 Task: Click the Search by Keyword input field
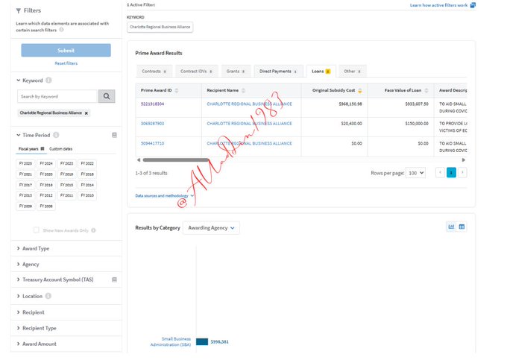pos(57,96)
